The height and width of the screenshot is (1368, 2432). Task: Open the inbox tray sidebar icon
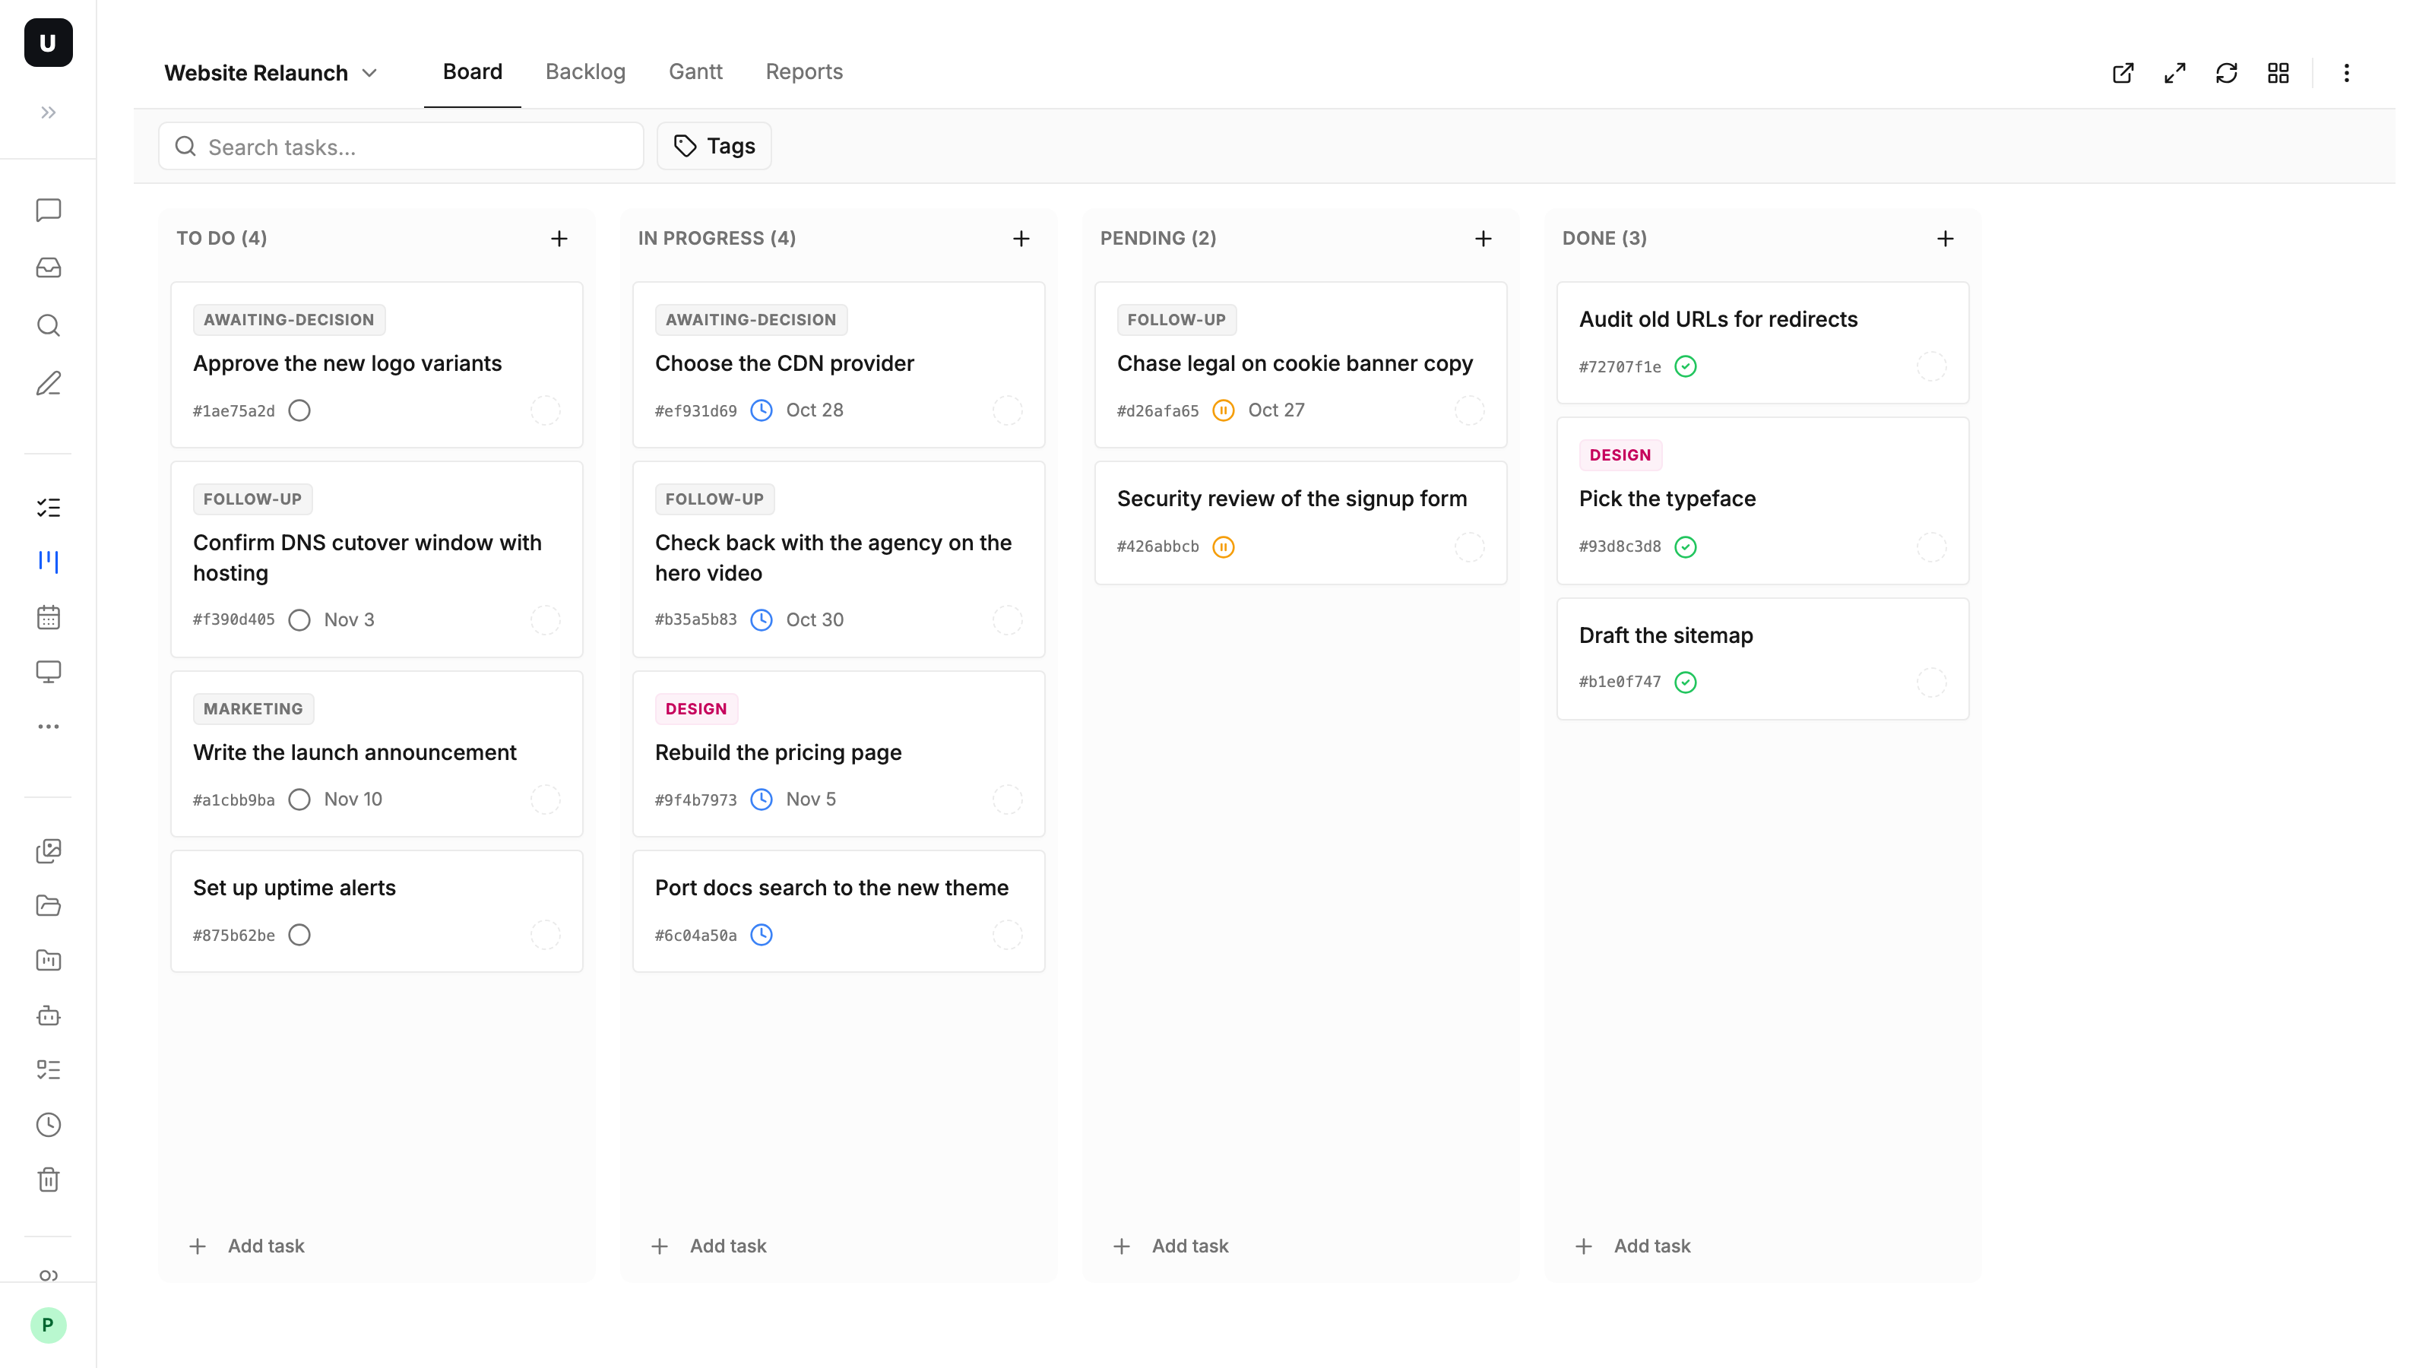coord(48,268)
